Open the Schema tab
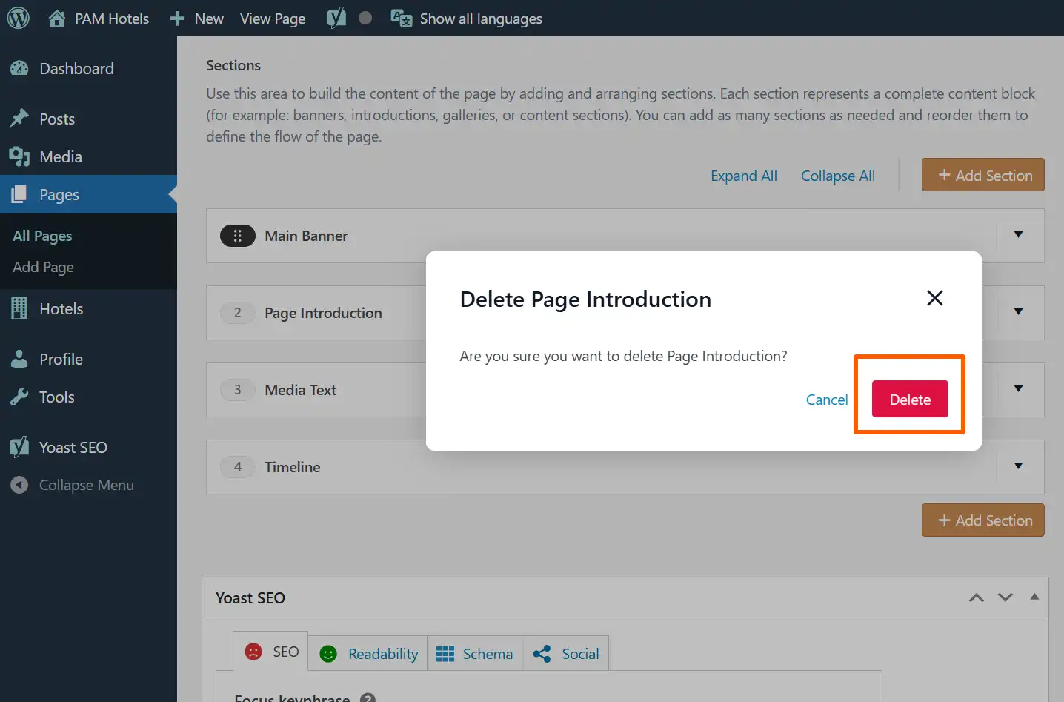1064x702 pixels. point(474,654)
